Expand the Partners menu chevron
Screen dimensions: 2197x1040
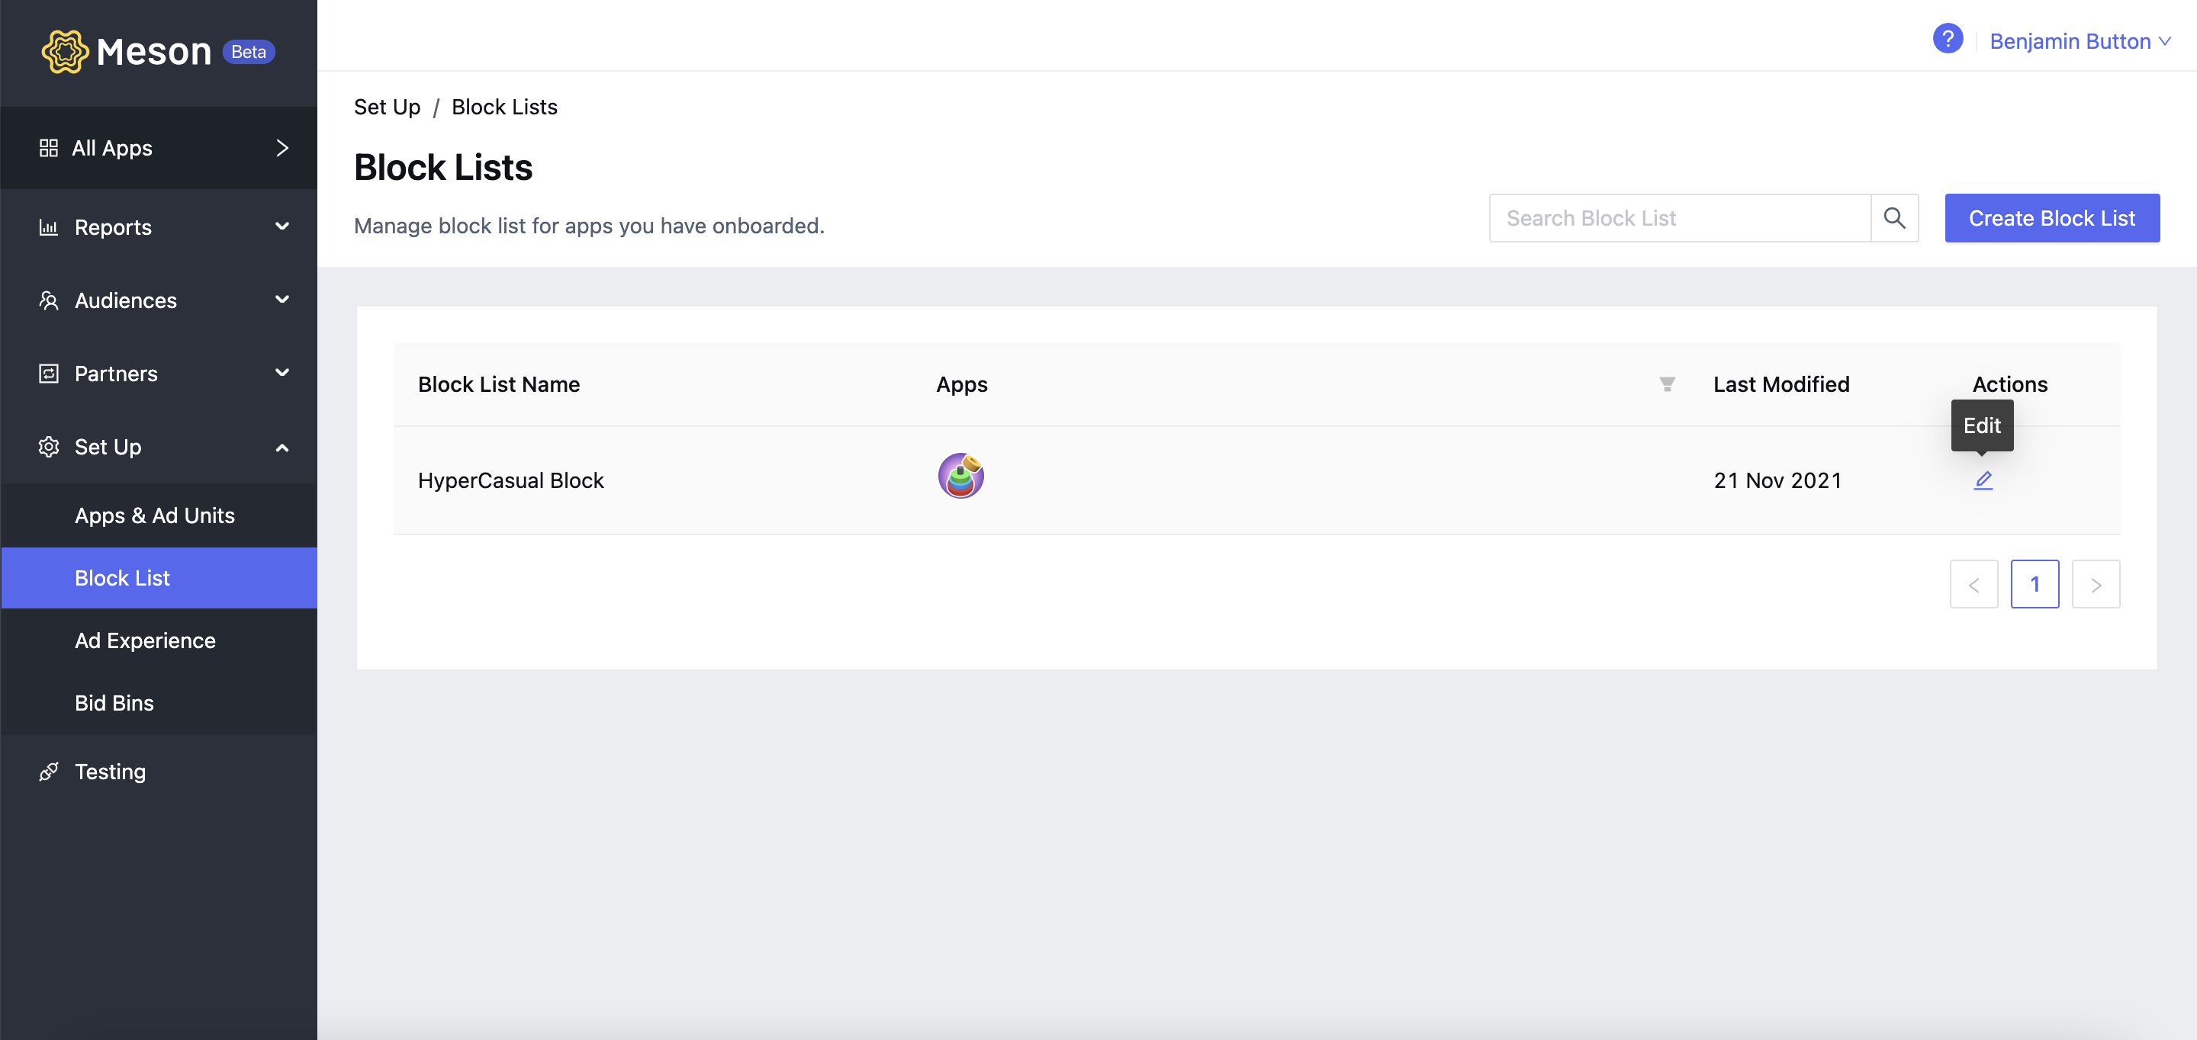(282, 373)
